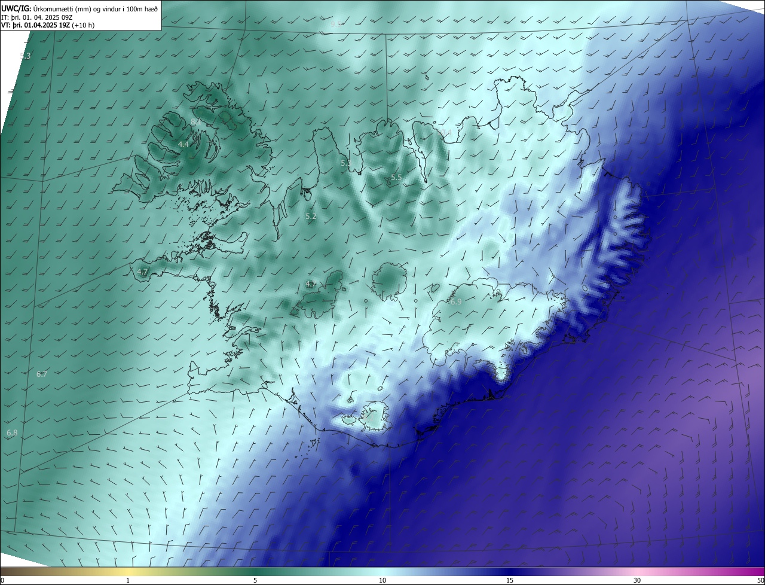
Task: Click the 50 tick on the color scale
Action: click(x=760, y=581)
